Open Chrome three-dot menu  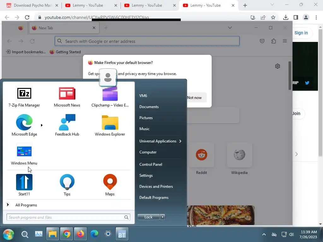[x=316, y=17]
